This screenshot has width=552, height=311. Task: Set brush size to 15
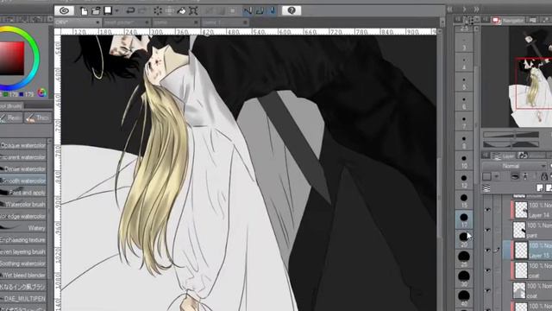[x=464, y=200]
